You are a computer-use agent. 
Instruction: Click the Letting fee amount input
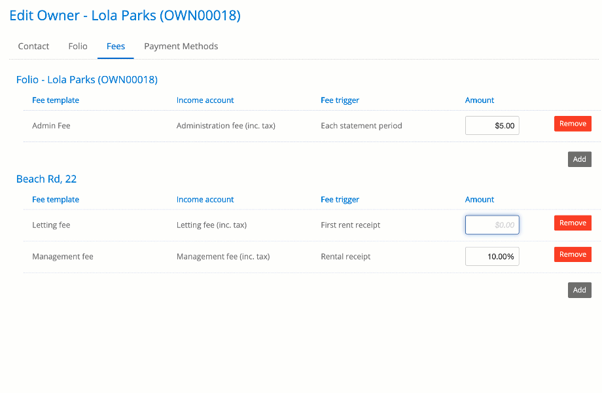click(x=492, y=225)
